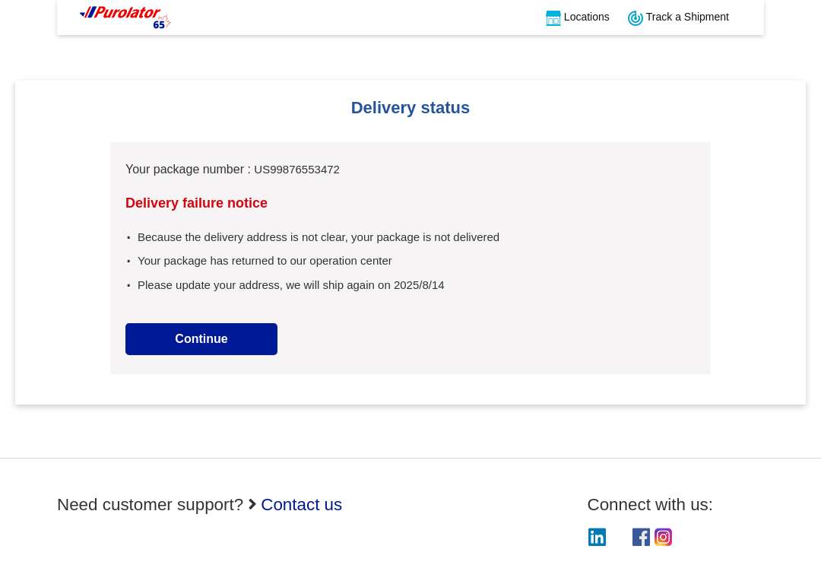Click the returned to operation center line
This screenshot has height=584, width=821.
point(265,261)
